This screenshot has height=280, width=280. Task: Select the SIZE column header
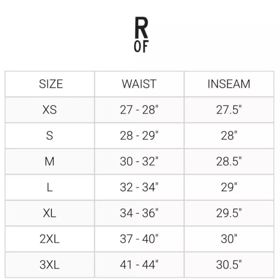(51, 84)
